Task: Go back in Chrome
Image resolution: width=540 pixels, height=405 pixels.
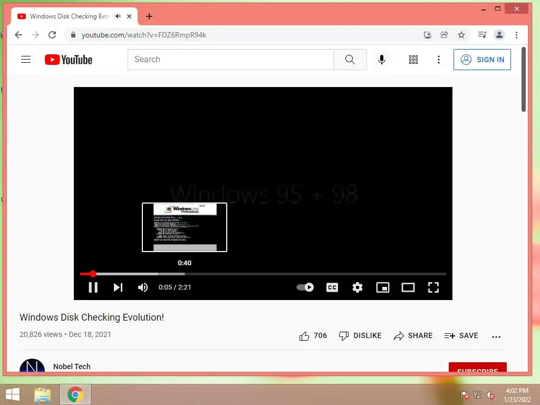Action: click(x=18, y=35)
